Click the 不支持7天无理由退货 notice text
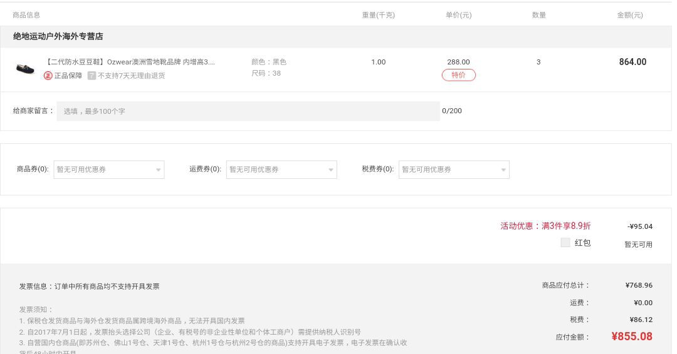 click(131, 75)
